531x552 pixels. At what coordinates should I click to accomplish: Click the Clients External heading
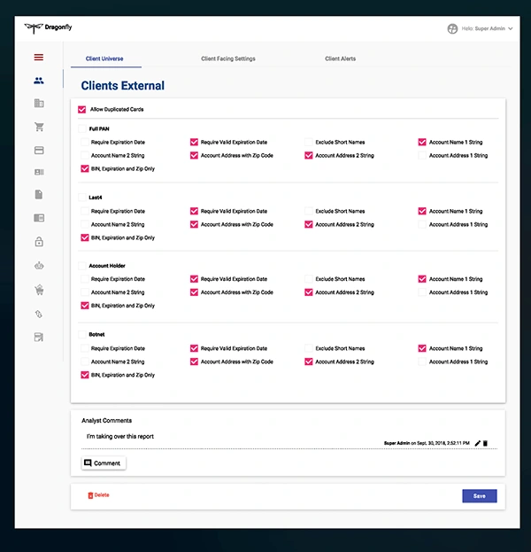(x=123, y=86)
